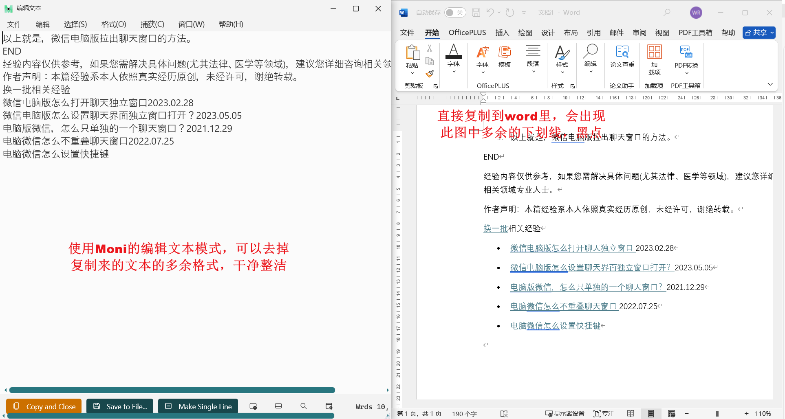The height and width of the screenshot is (419, 785).
Task: Click the search magnifier icon in Moni toolbar
Action: [x=304, y=406]
